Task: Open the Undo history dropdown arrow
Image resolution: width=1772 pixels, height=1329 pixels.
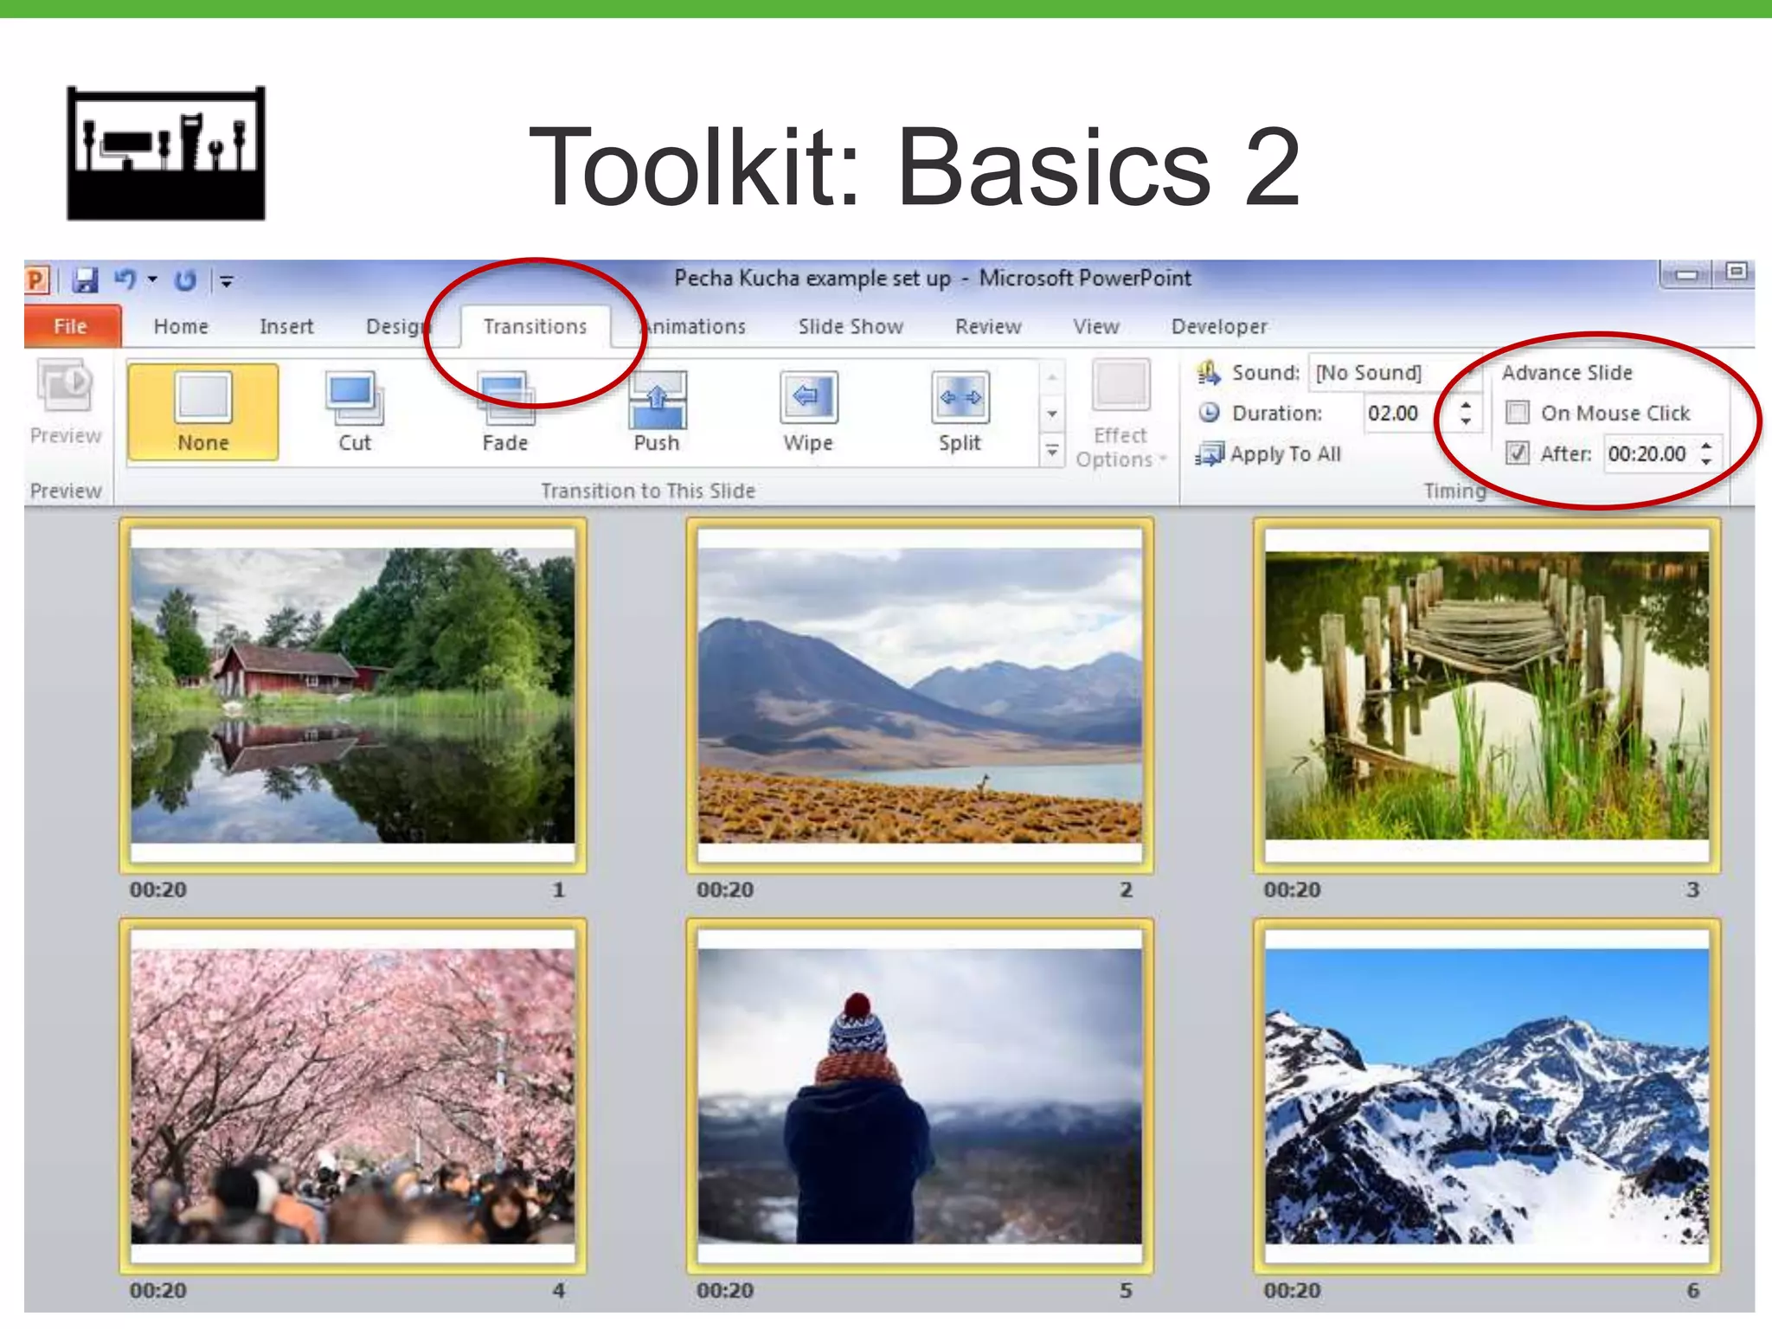Action: pyautogui.click(x=152, y=279)
